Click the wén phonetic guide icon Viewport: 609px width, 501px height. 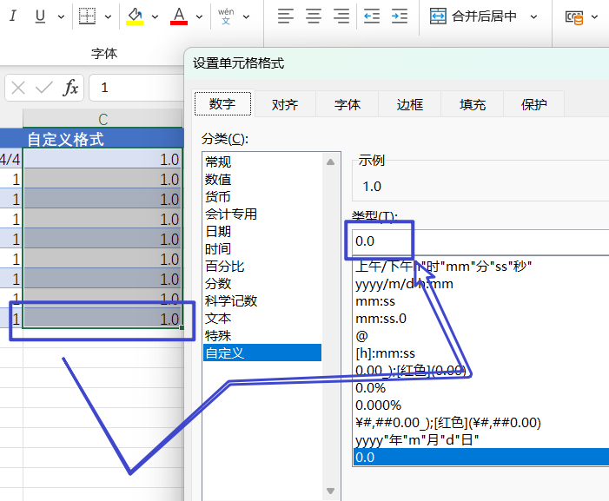pos(226,16)
